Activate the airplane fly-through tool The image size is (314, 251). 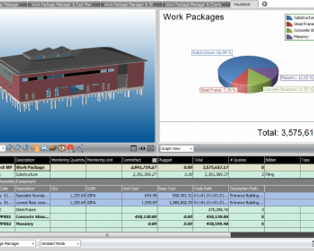click(45, 148)
